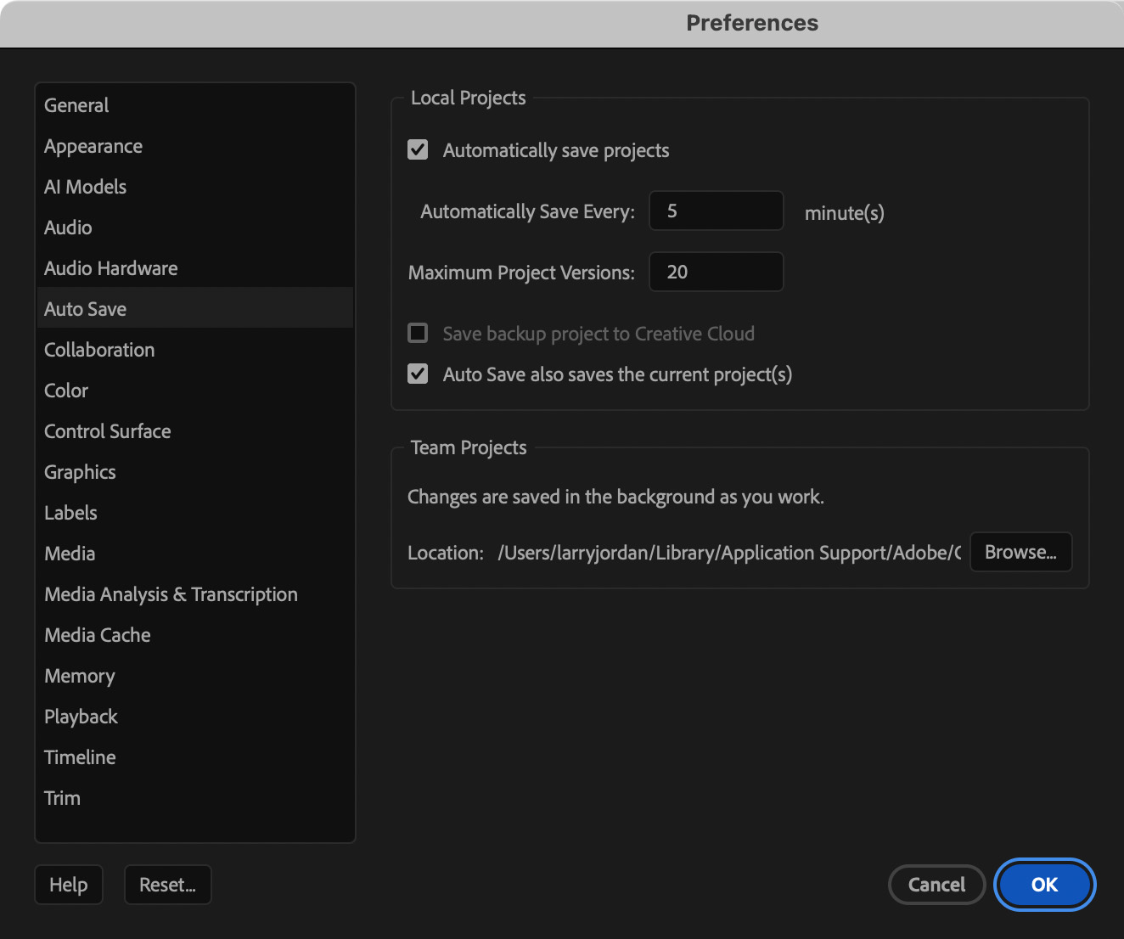The image size is (1124, 939).
Task: Open the Appearance preferences section
Action: [x=93, y=146]
